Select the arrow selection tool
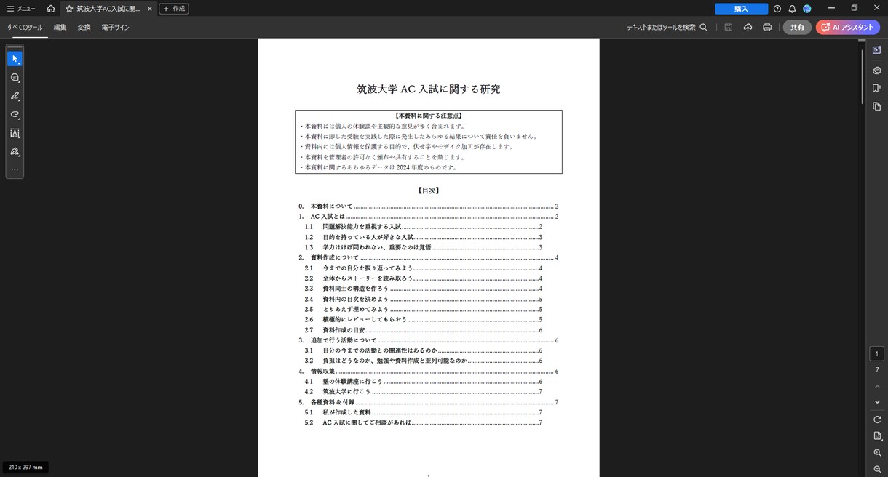 pyautogui.click(x=15, y=59)
